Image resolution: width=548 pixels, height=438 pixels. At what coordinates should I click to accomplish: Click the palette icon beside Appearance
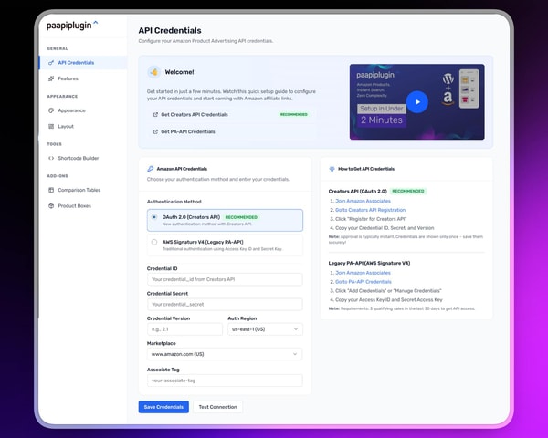(51, 110)
